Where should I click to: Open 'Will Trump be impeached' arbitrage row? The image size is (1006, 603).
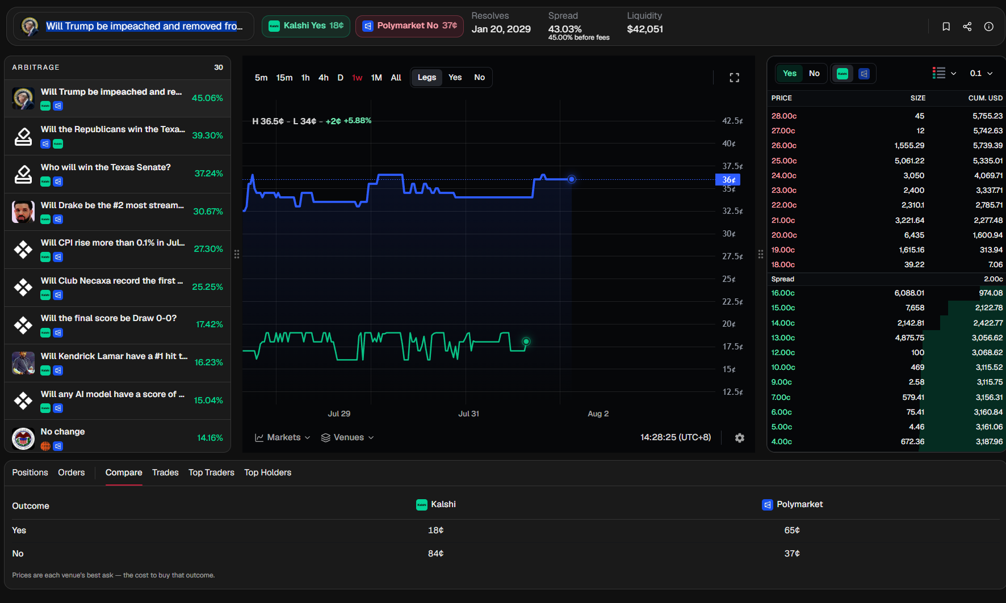click(118, 98)
